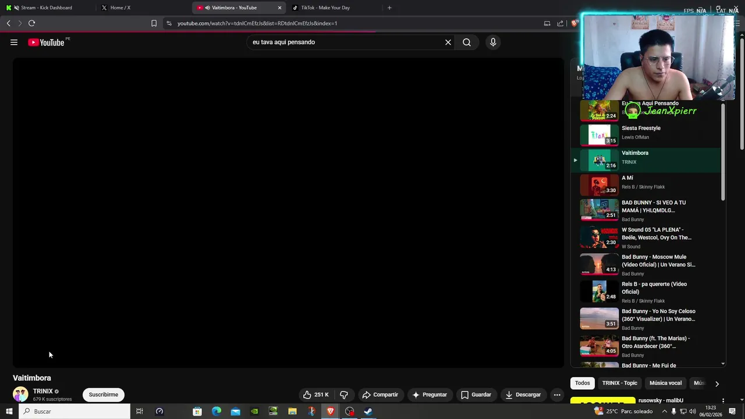Open the TRINIX channel name link

[x=43, y=391]
